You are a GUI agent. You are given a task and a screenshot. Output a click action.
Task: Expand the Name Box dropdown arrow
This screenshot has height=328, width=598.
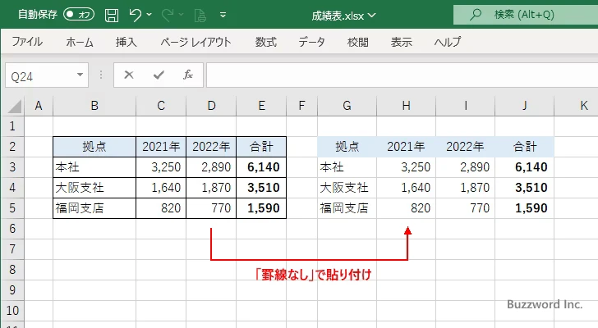click(x=80, y=75)
